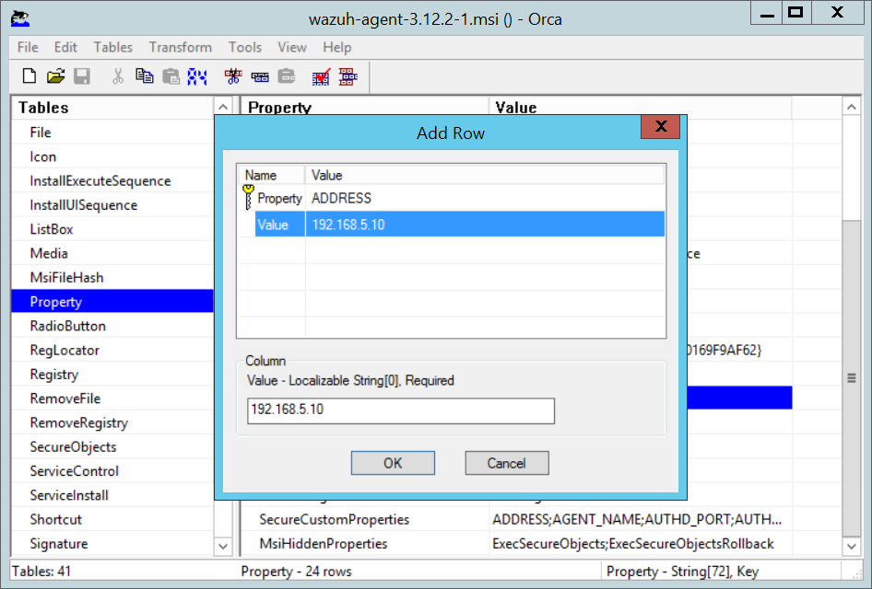Confirm the new row with OK

[393, 463]
